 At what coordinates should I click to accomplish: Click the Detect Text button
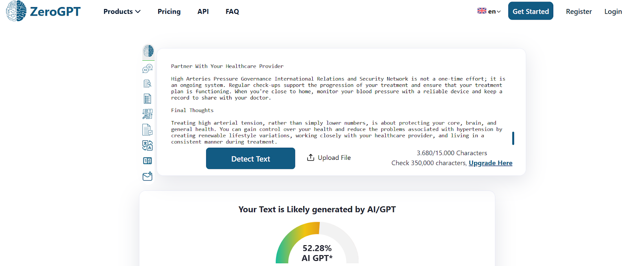point(250,158)
